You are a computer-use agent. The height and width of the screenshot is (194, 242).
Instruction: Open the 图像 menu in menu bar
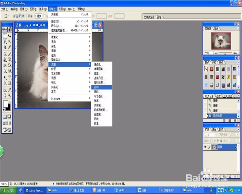click(24, 9)
